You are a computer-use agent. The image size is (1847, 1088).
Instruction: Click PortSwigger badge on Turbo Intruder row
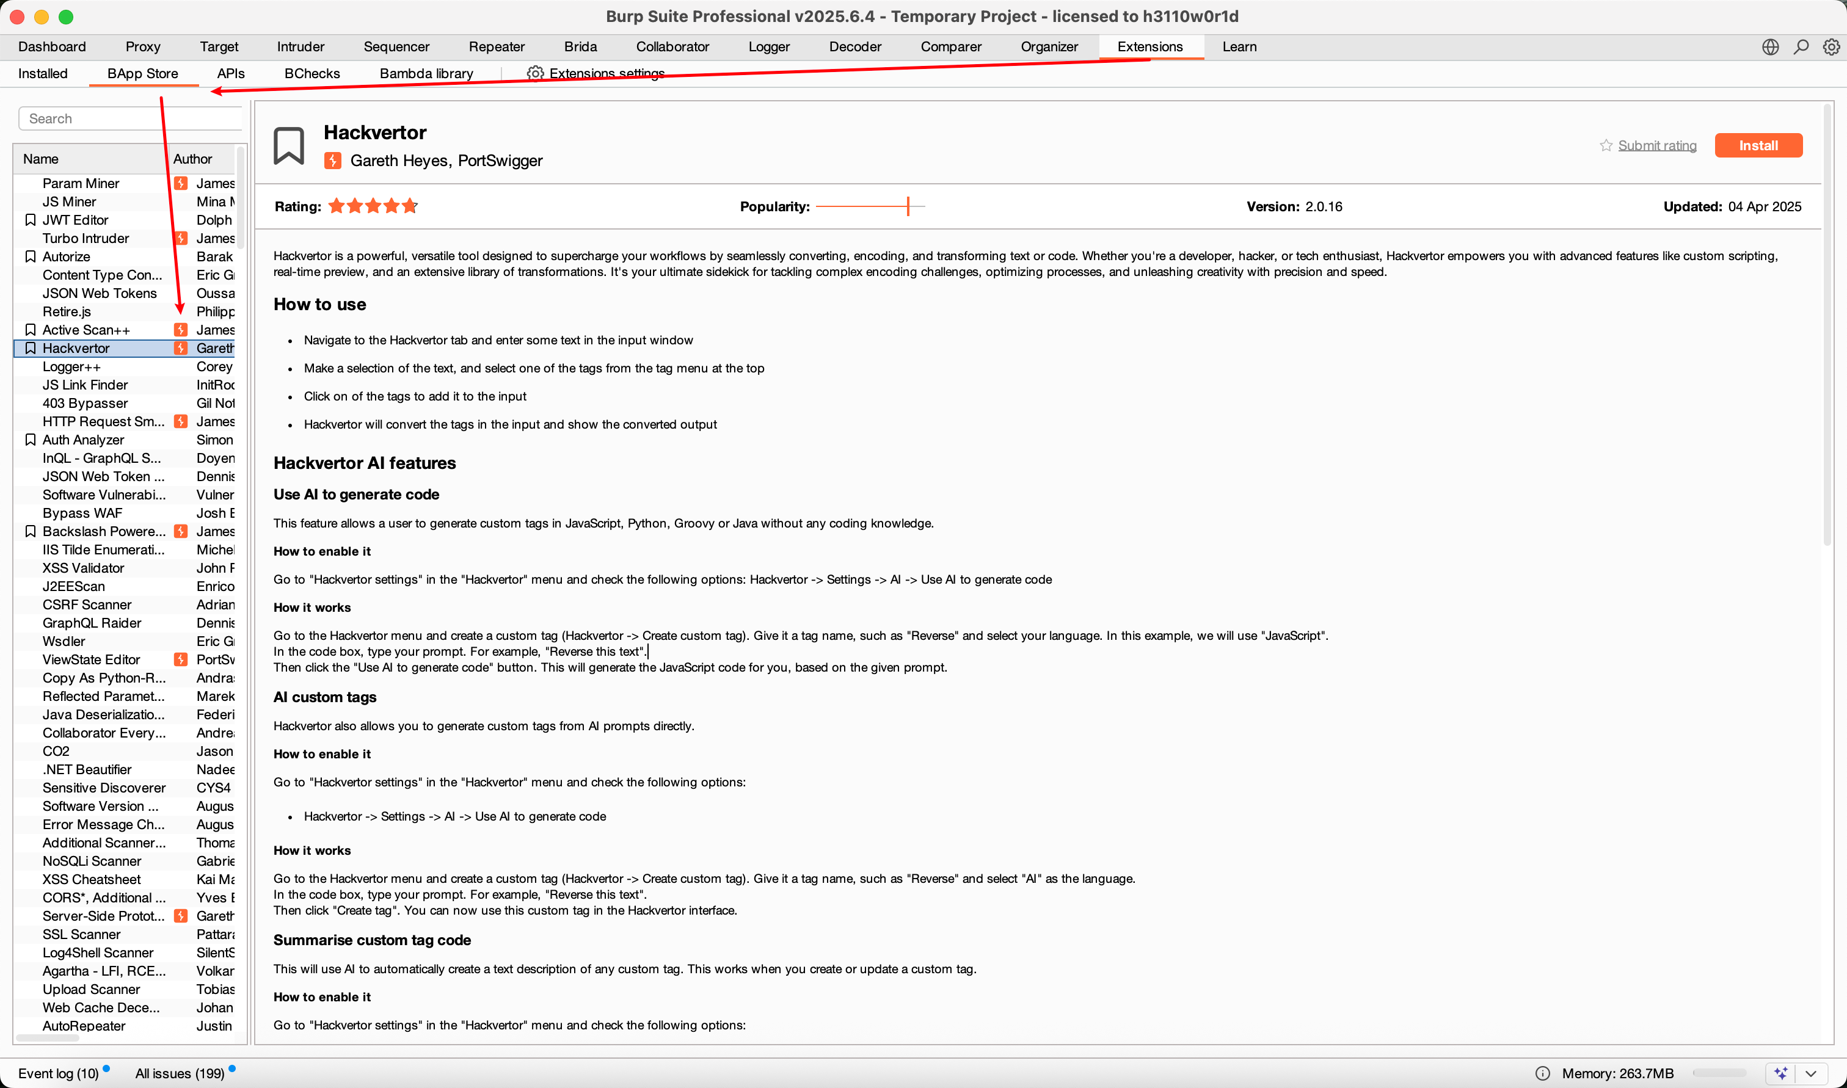[x=180, y=238]
